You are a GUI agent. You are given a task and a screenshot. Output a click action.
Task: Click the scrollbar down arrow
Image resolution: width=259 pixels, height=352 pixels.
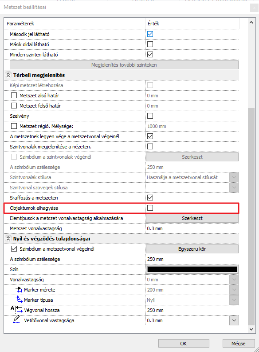(x=251, y=329)
